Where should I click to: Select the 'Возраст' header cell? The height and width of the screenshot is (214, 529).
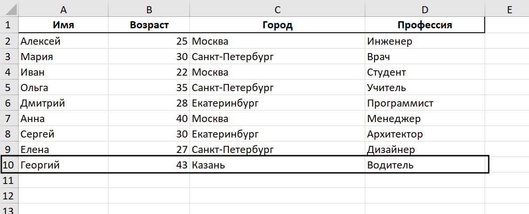click(x=149, y=25)
